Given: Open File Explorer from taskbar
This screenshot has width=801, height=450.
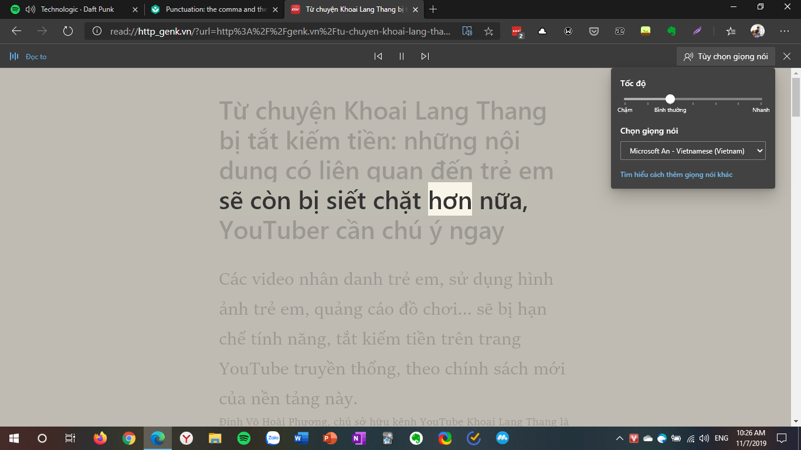Looking at the screenshot, I should point(215,438).
